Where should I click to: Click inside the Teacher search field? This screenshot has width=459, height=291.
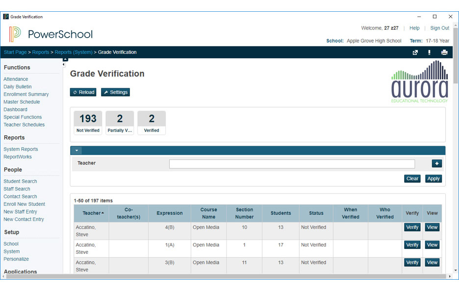click(292, 164)
